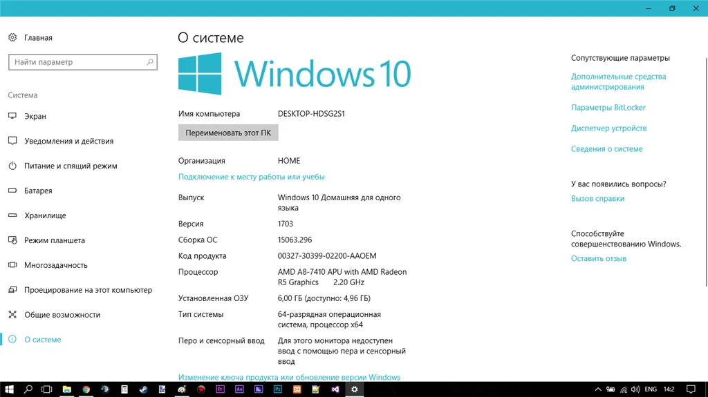Open Calculator from the taskbar

point(124,389)
